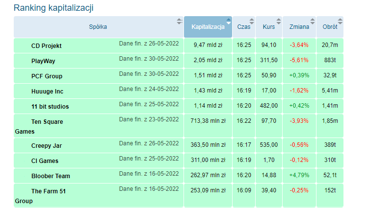Click sort arrows next to Zmiana header

[313, 21]
